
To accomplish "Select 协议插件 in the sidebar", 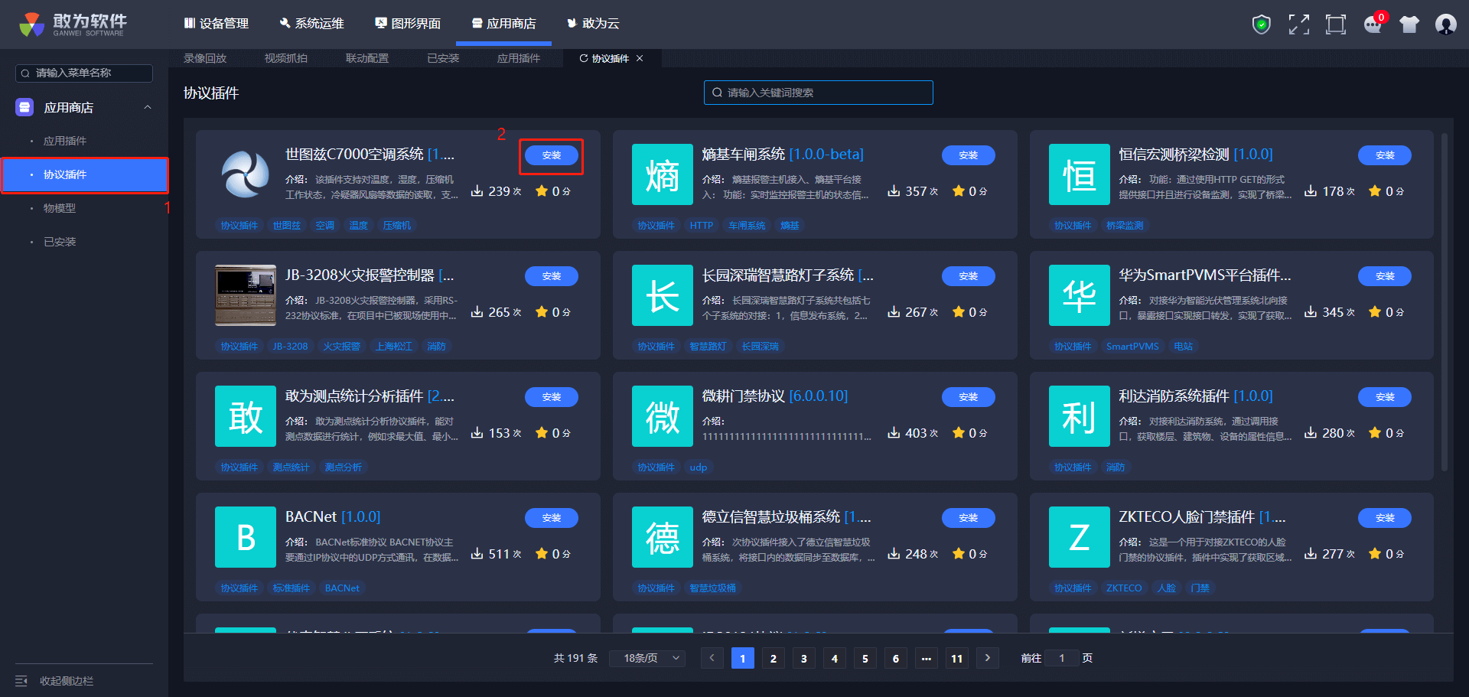I will pos(84,174).
